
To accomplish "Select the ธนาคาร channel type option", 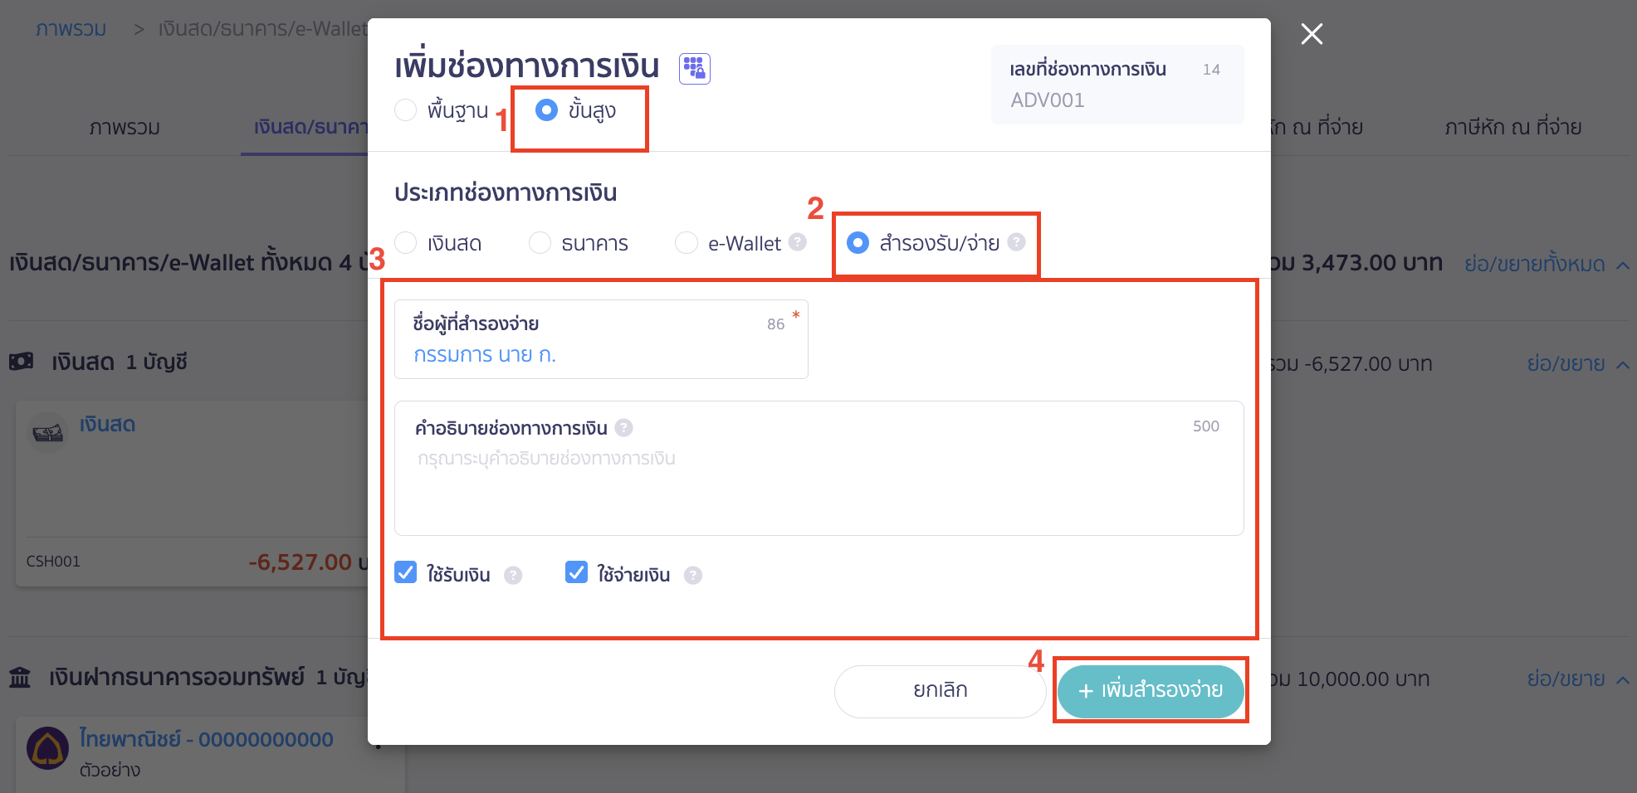I will point(540,242).
